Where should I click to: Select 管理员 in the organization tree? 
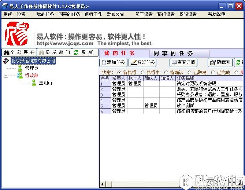click(x=31, y=68)
